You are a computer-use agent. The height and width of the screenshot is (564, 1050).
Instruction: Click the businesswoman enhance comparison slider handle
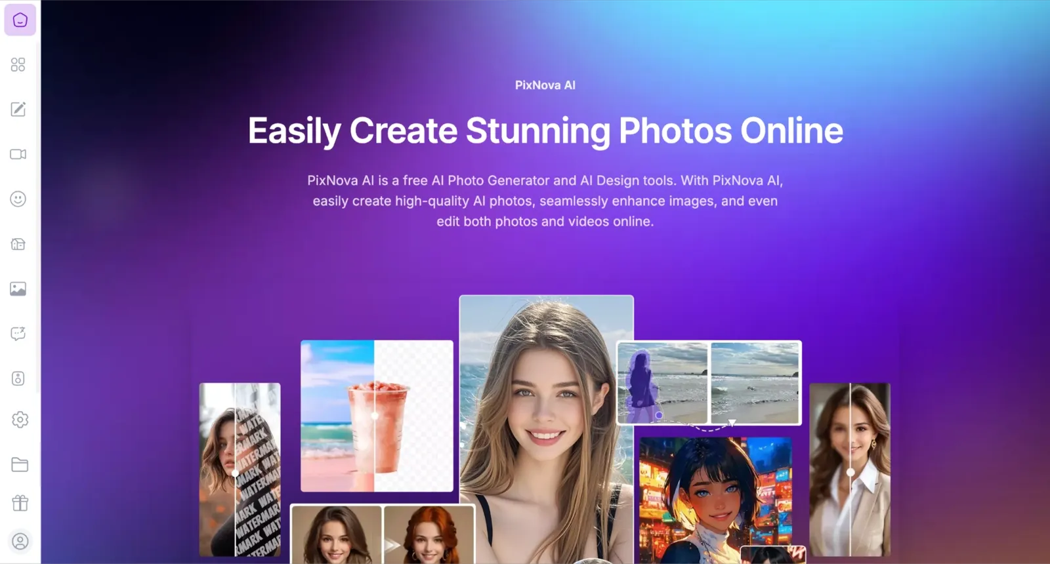tap(850, 472)
